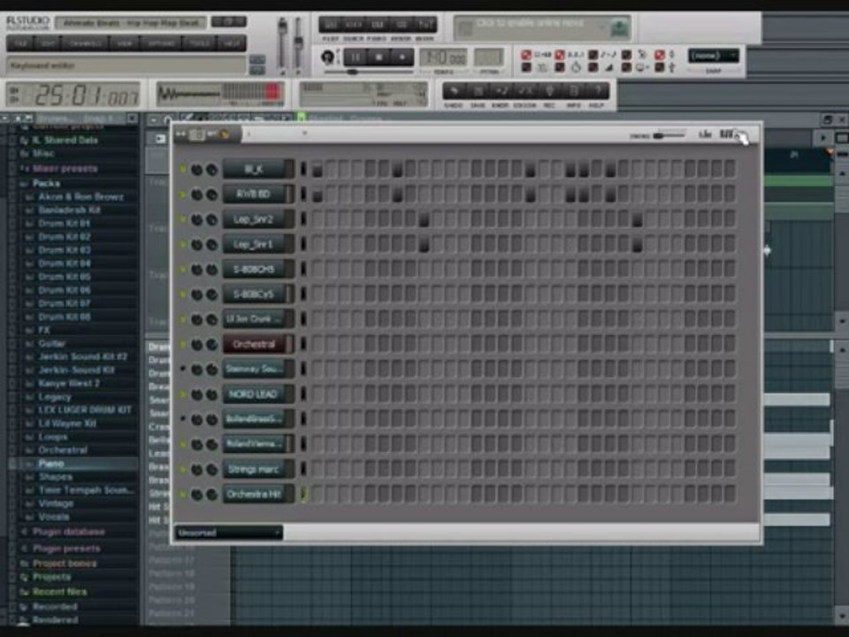Click the pan knob of Lep_Snr1 channel
The image size is (849, 637).
[x=196, y=245]
